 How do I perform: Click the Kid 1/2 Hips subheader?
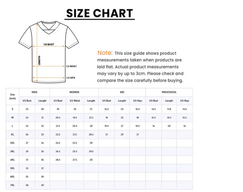tap(138, 101)
